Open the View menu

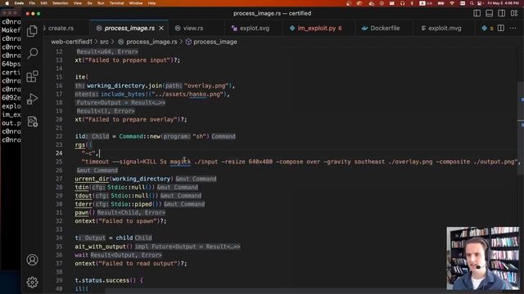coord(78,3)
